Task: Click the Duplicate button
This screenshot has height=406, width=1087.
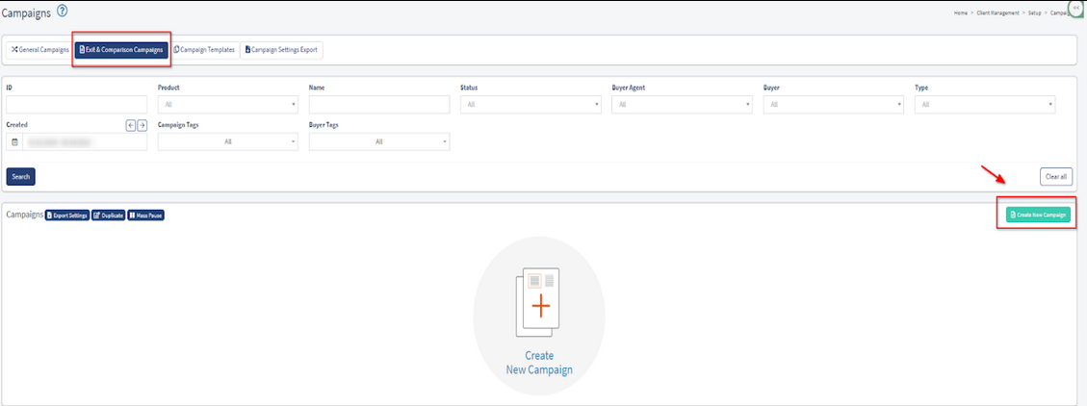Action: click(108, 216)
